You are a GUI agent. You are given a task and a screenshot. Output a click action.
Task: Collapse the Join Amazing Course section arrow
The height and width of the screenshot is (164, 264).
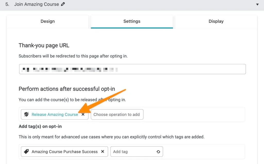pos(257,4)
